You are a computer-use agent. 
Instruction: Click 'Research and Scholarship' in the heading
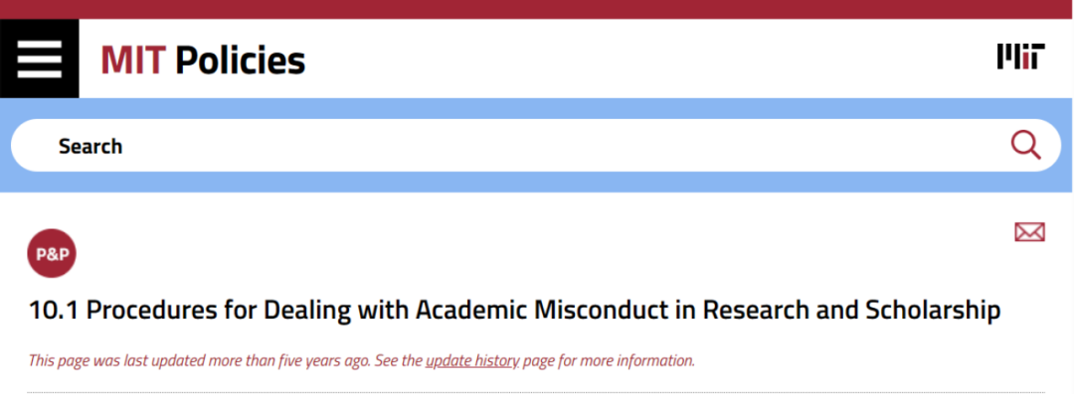tap(851, 311)
